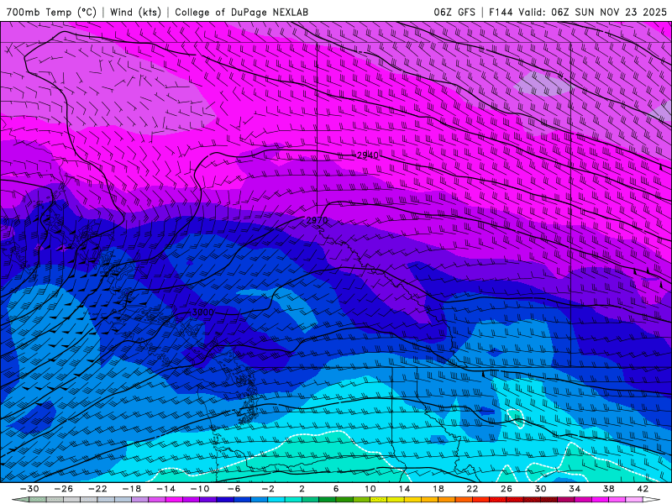
Task: Click the colorbar label reading 34
Action: click(x=575, y=489)
